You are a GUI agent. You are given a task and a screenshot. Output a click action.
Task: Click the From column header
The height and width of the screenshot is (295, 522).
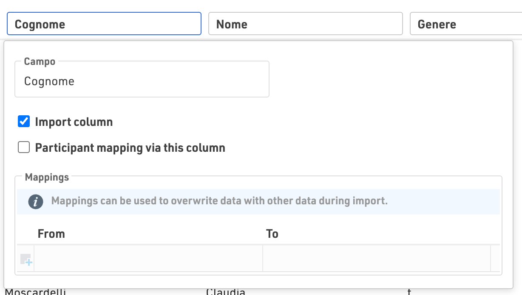[51, 234]
